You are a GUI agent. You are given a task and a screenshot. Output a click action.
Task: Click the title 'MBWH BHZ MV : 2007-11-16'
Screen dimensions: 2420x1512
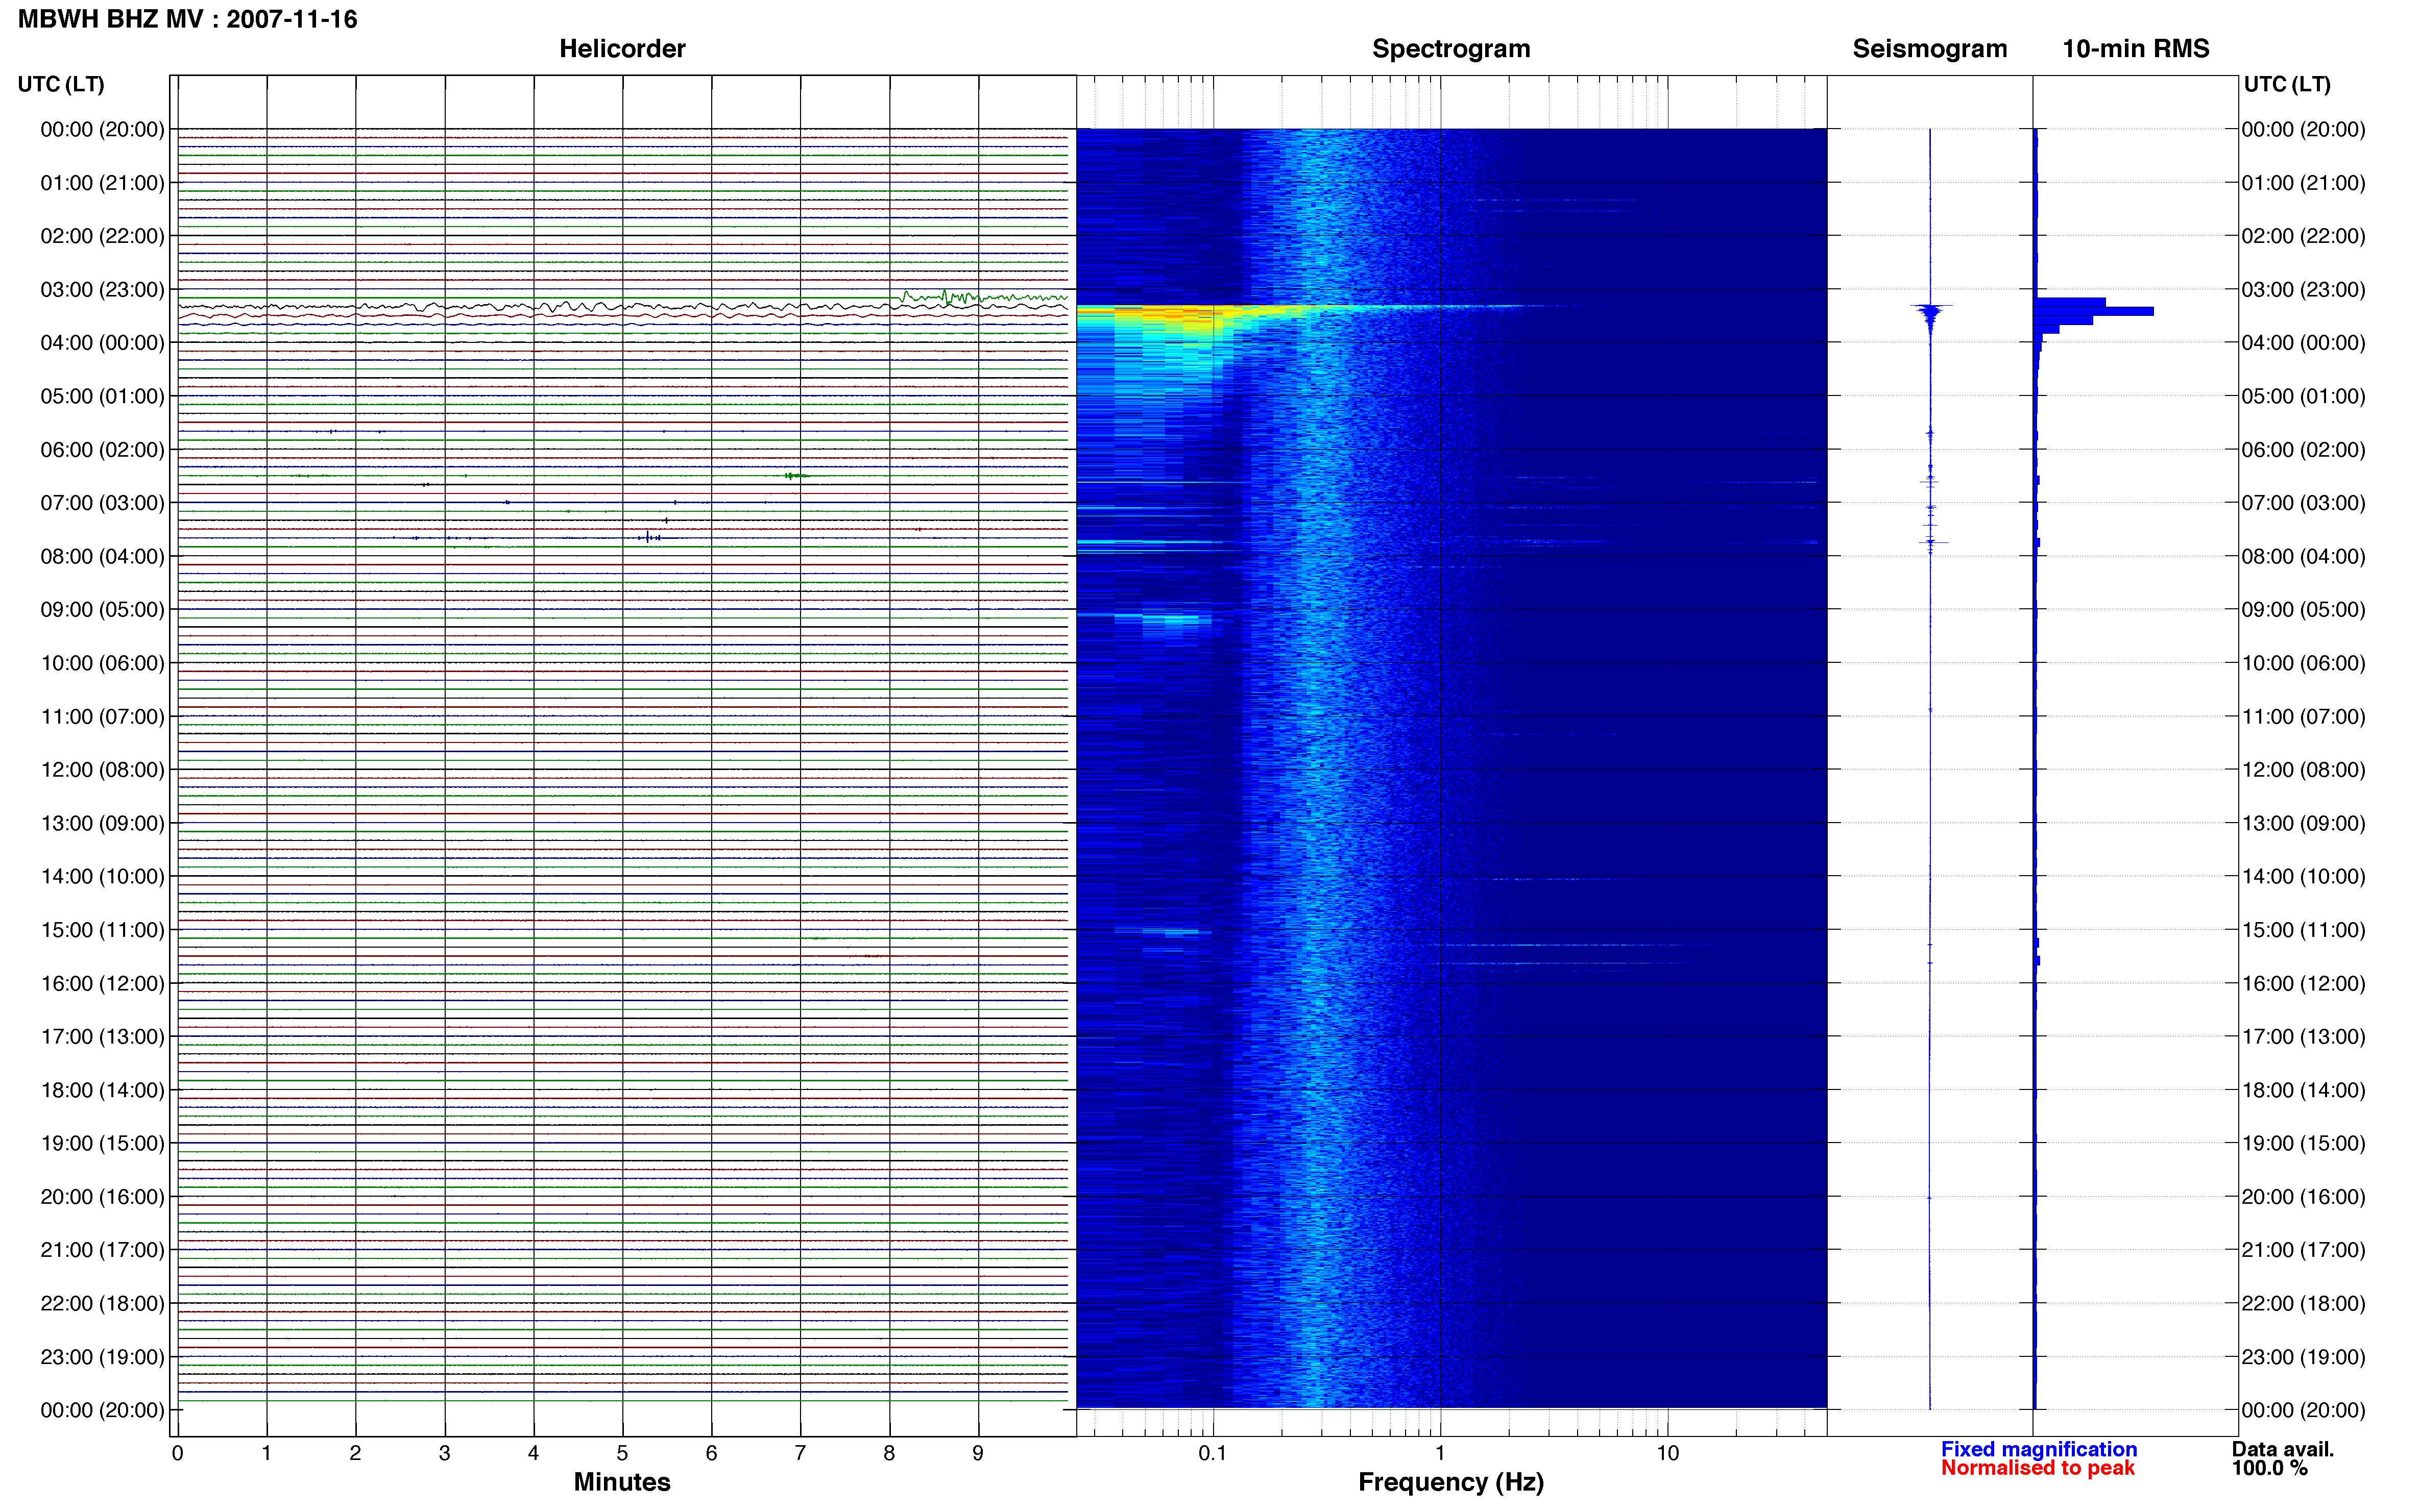pos(188,19)
